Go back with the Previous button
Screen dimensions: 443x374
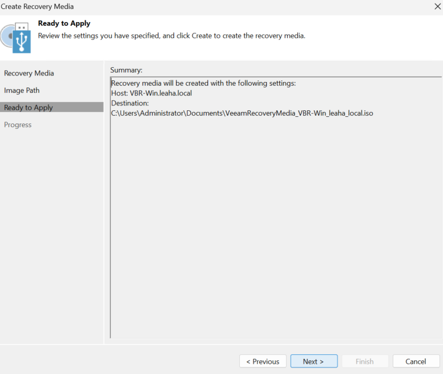tap(263, 361)
